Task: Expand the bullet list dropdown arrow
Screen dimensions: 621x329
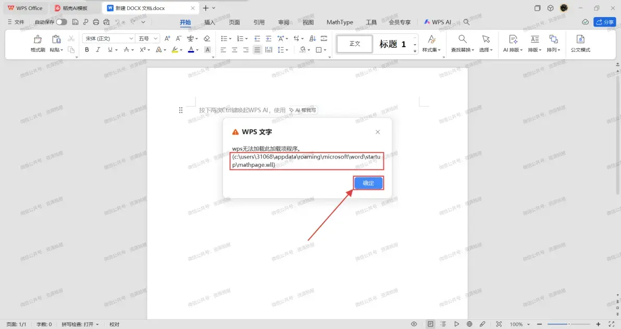Action: [x=230, y=38]
